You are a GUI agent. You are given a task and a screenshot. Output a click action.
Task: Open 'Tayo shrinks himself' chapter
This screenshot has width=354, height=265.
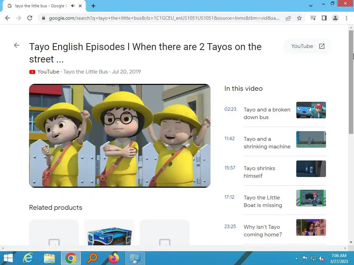[x=259, y=172]
